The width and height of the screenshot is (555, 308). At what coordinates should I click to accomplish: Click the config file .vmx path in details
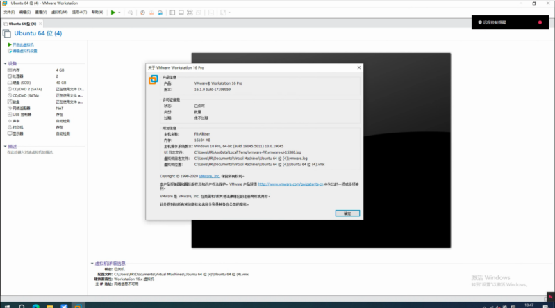pos(181,275)
